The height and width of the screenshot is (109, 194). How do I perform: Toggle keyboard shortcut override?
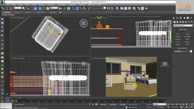point(69,8)
